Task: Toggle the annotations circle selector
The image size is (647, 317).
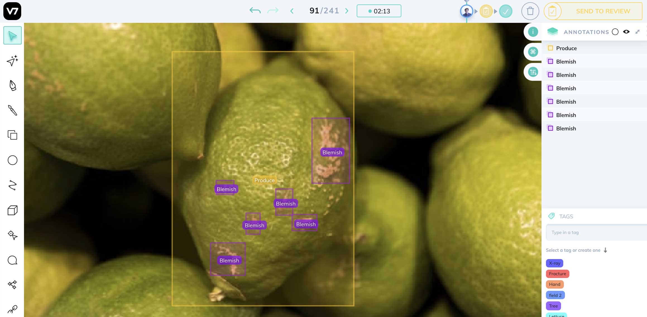Action: coord(615,32)
